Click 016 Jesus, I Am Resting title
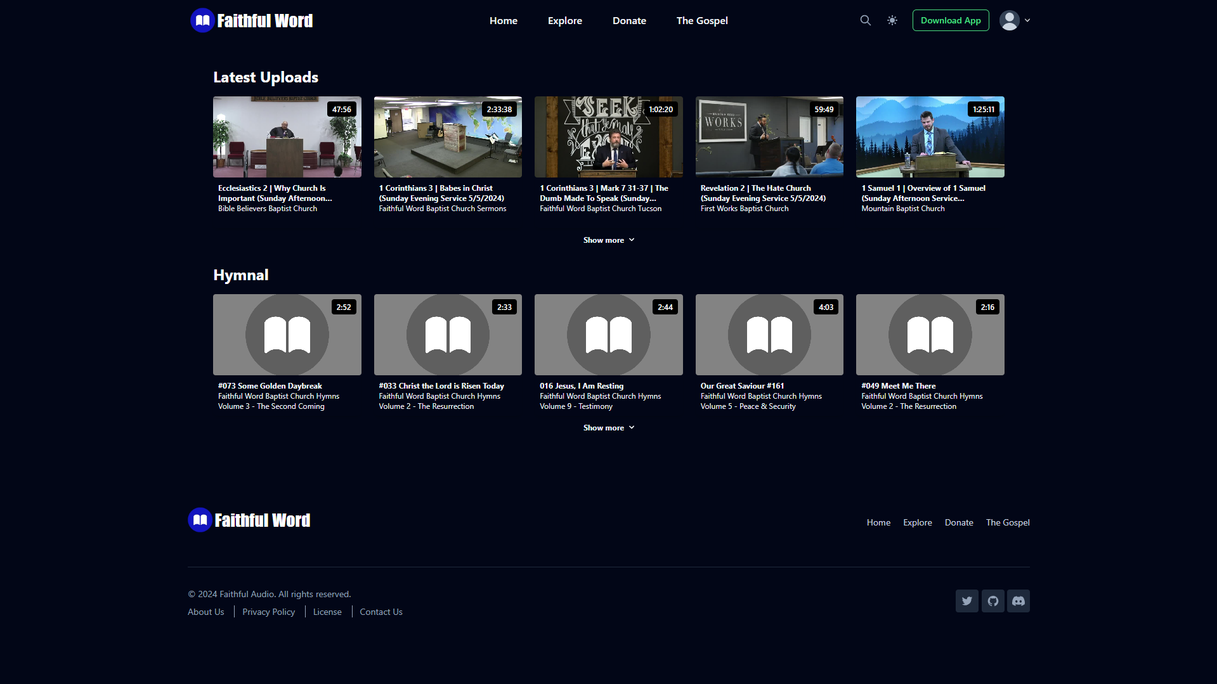 [581, 386]
